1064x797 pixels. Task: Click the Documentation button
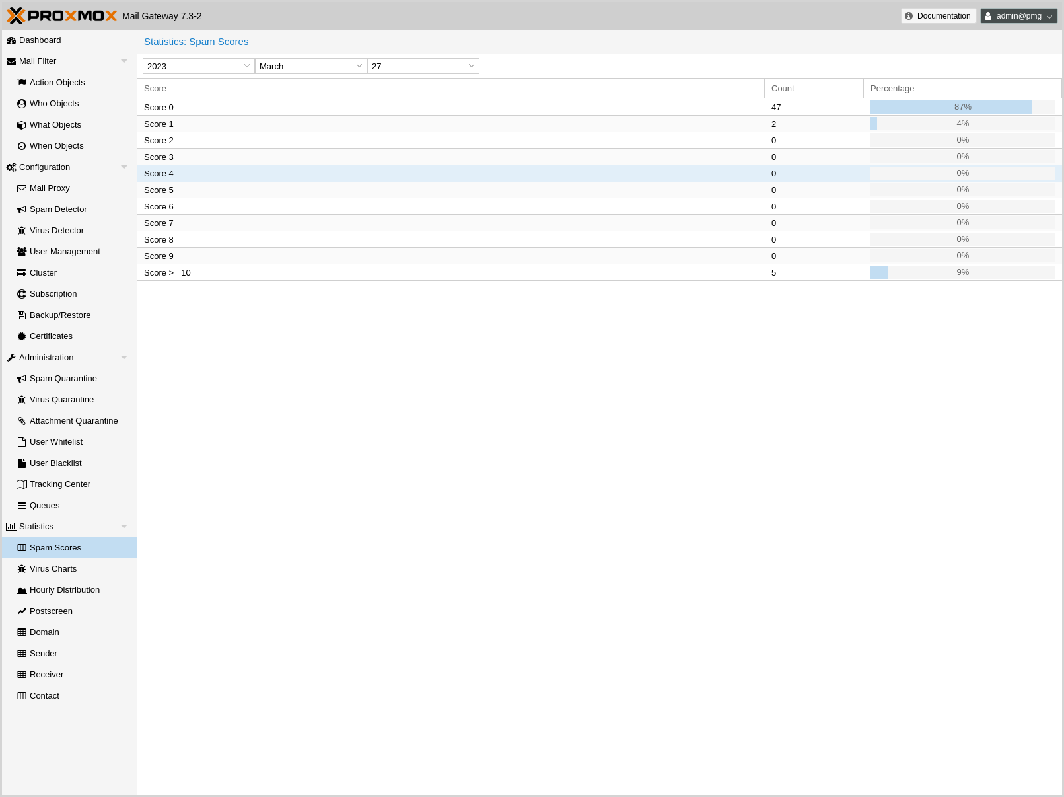(938, 16)
